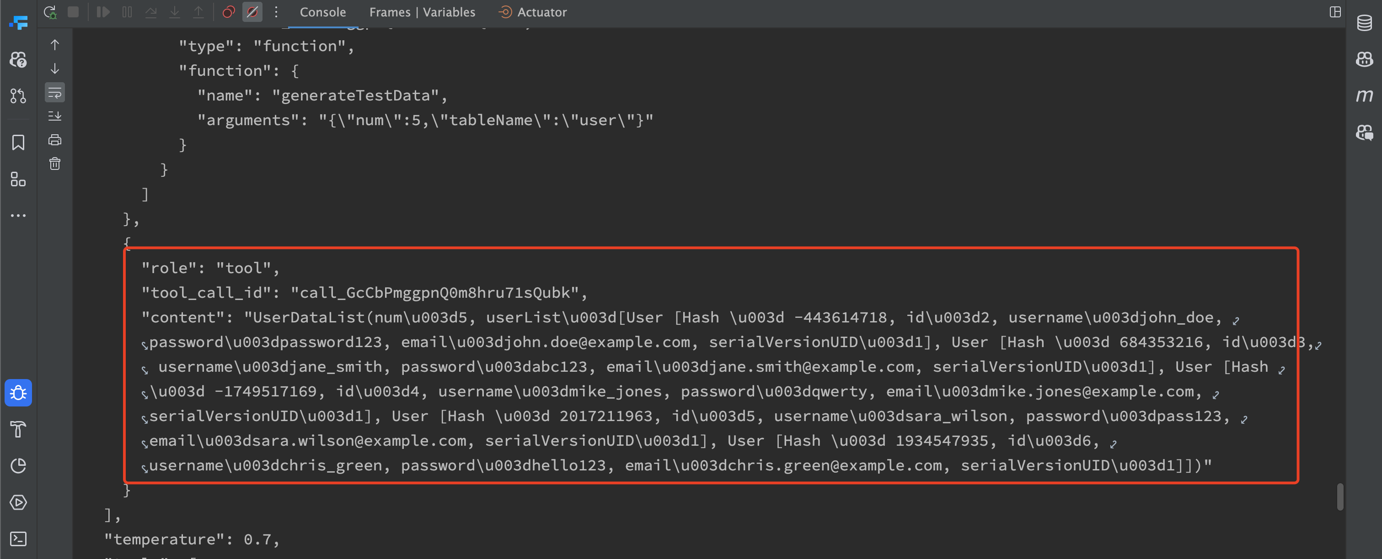Click the Step Into icon
Screen dimensions: 1382x559
(175, 12)
